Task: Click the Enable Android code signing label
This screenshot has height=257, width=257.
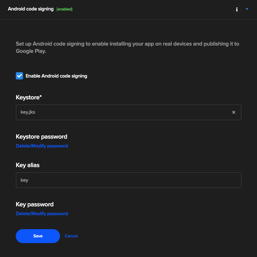Action: pyautogui.click(x=56, y=76)
